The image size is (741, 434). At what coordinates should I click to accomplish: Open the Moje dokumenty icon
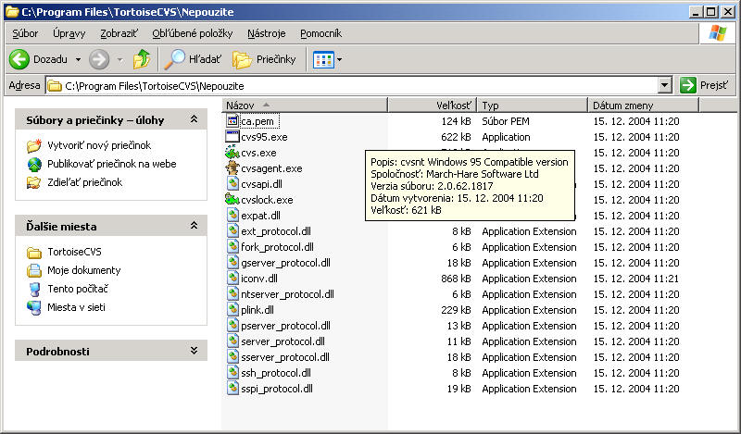[x=34, y=270]
